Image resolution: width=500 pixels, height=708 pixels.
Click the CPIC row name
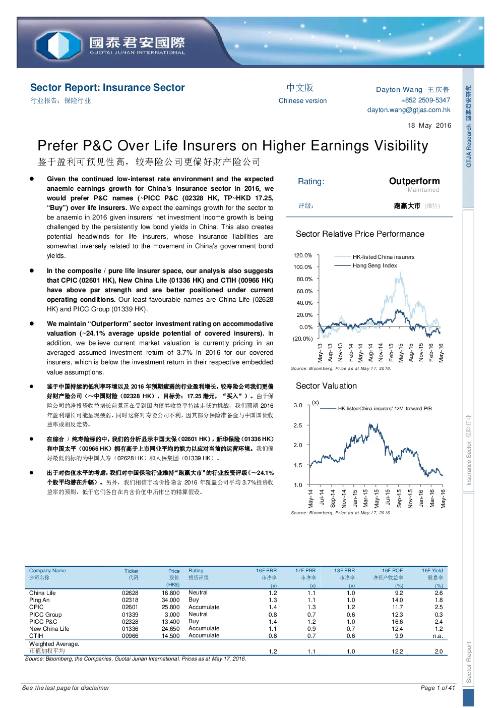(x=36, y=607)
